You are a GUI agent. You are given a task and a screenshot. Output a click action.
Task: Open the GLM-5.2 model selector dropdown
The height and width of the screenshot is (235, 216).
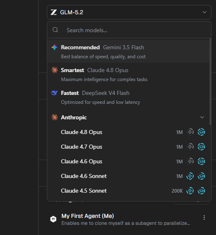point(129,12)
